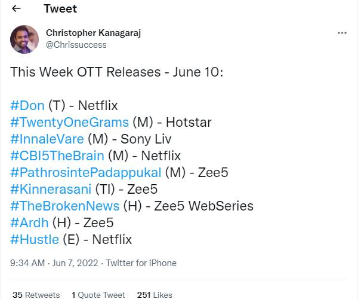
Task: Open the #Hustle hashtag
Action: [x=35, y=239]
